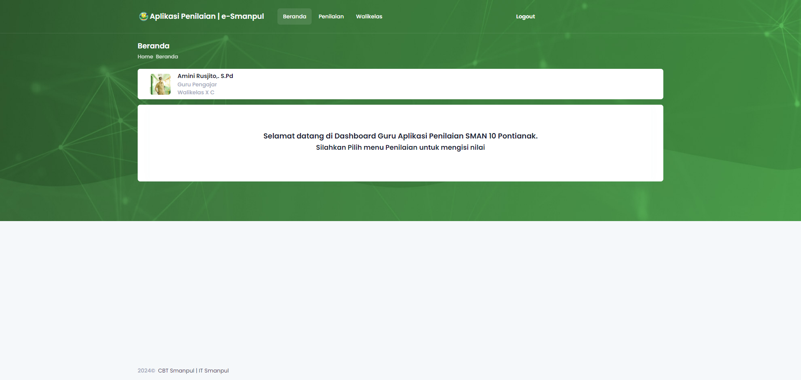This screenshot has height=380, width=801.
Task: Open the Beranda navigation menu item
Action: point(294,17)
